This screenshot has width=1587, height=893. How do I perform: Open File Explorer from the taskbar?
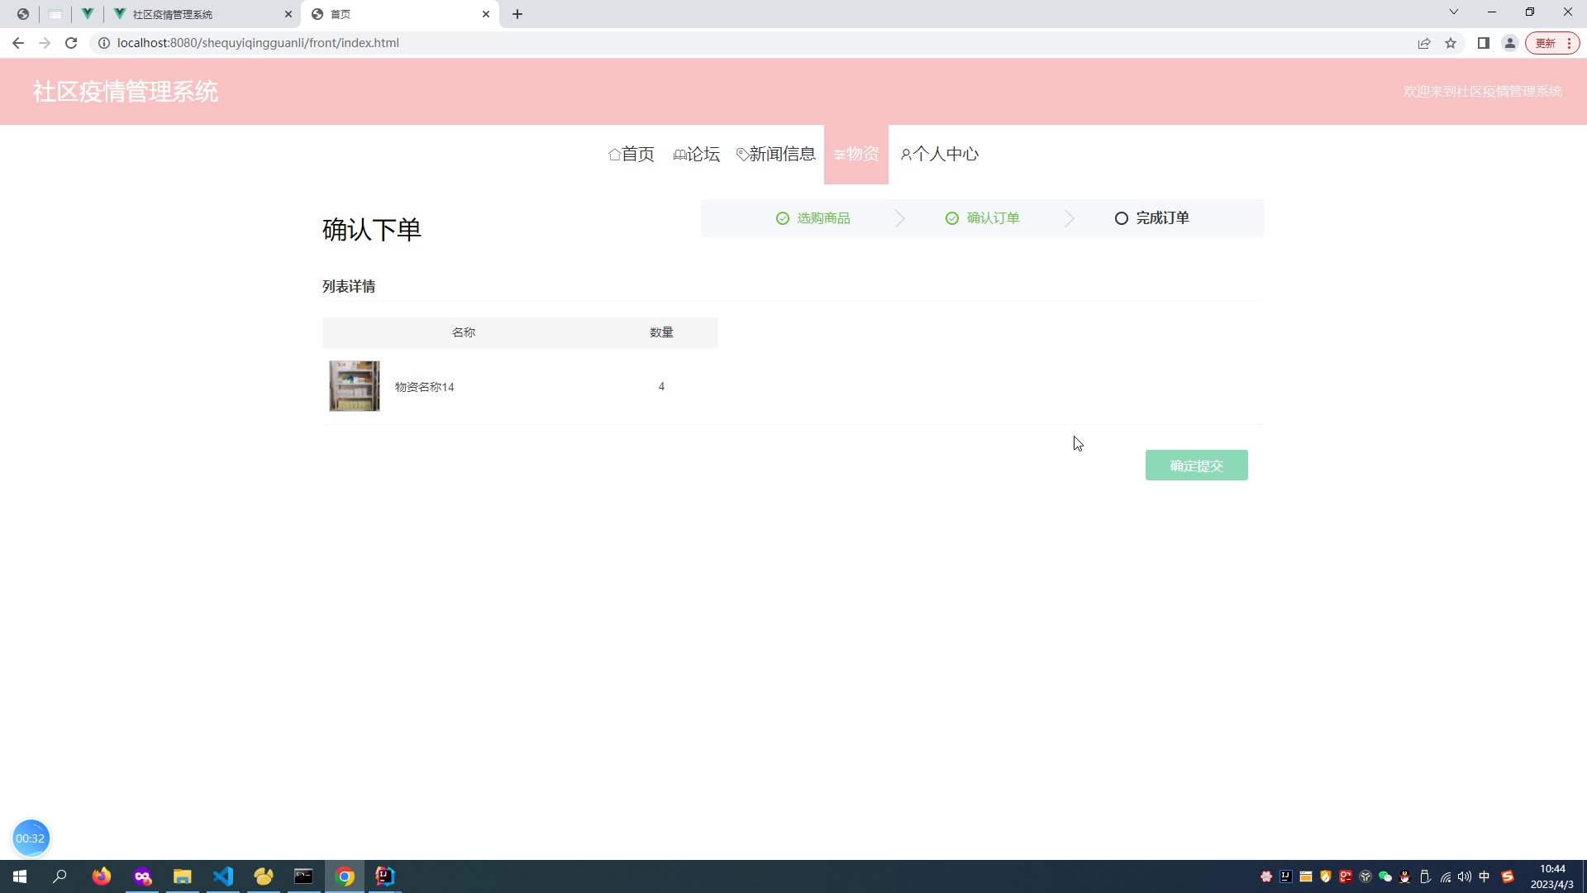coord(182,876)
